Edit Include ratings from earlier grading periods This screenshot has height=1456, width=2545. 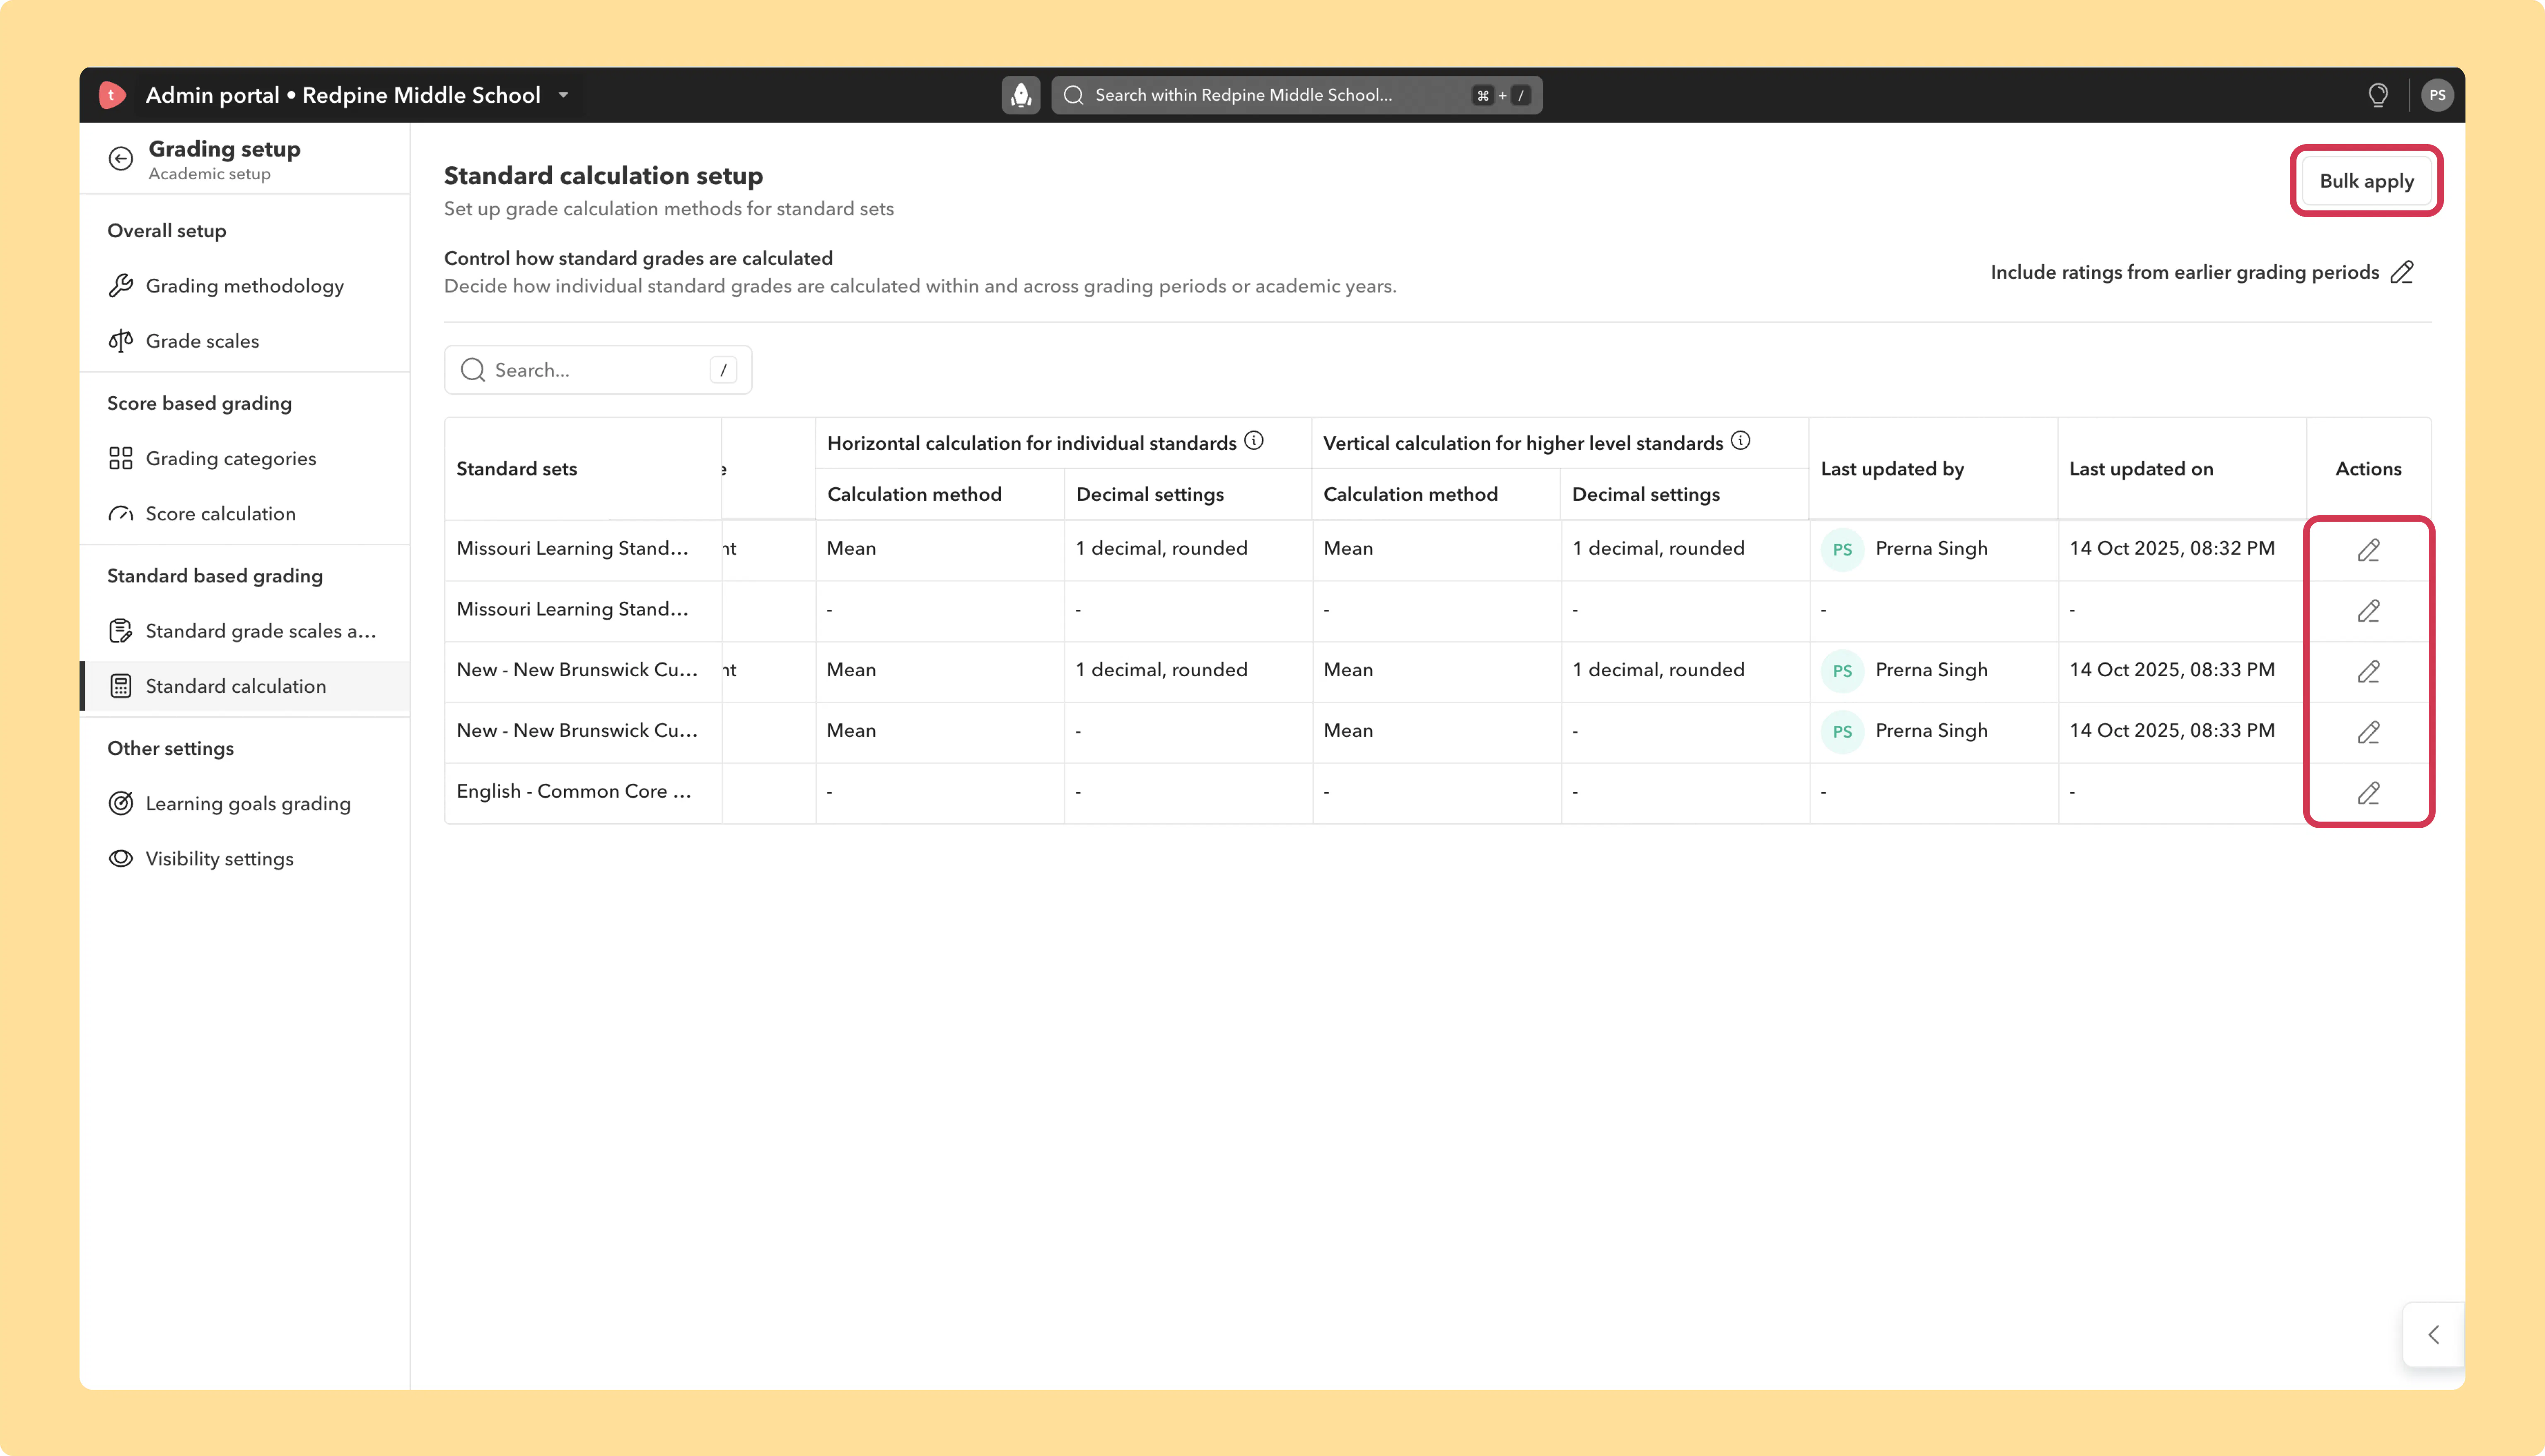[2402, 272]
